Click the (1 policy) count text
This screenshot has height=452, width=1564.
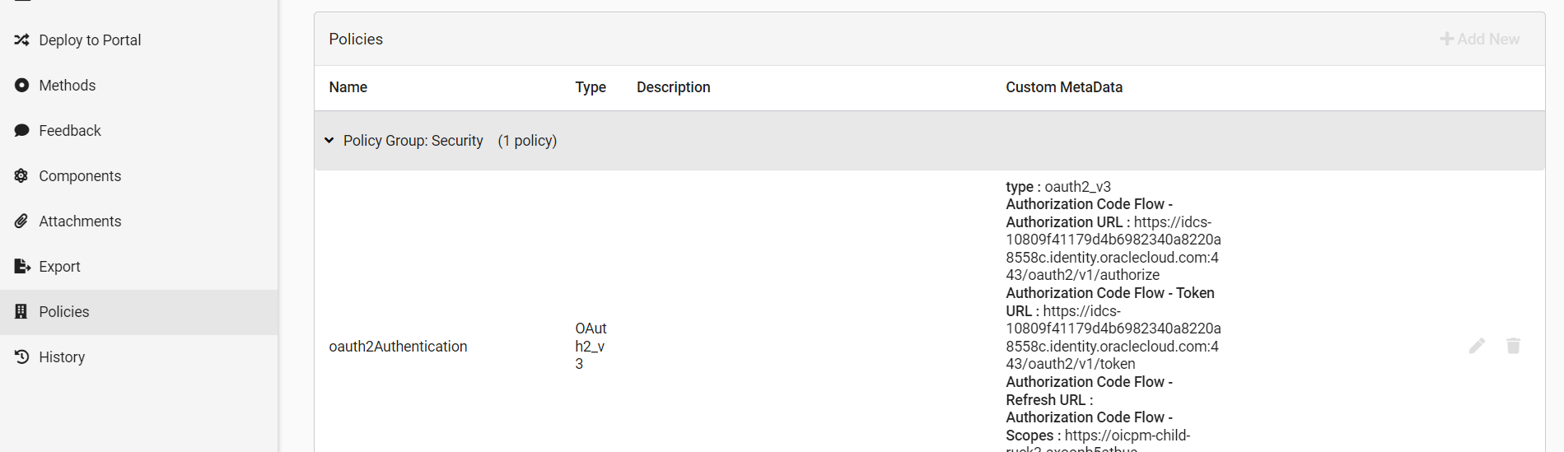527,141
